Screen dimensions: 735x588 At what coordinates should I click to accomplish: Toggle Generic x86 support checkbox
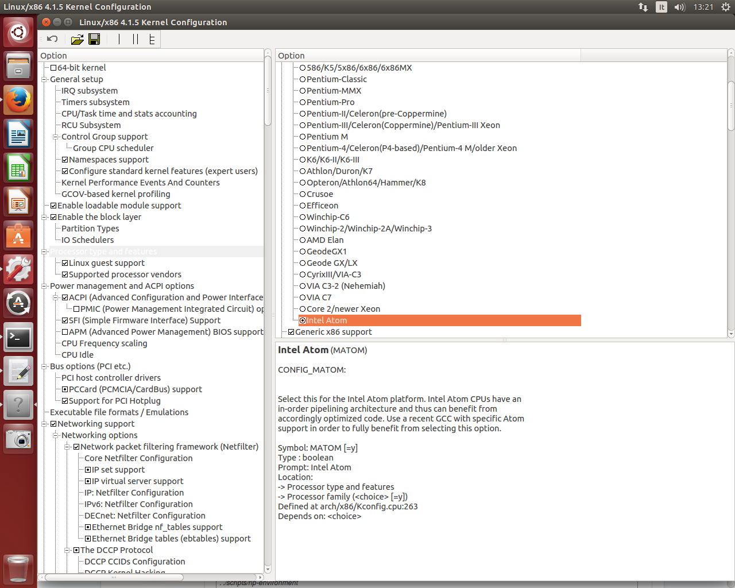(291, 332)
